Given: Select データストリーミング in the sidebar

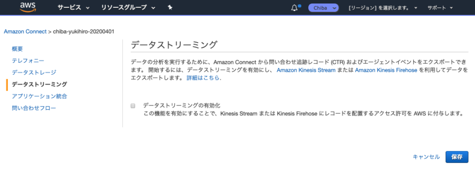Looking at the screenshot, I should pos(40,84).
